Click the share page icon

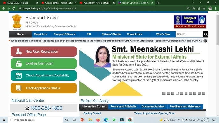click(x=199, y=8)
